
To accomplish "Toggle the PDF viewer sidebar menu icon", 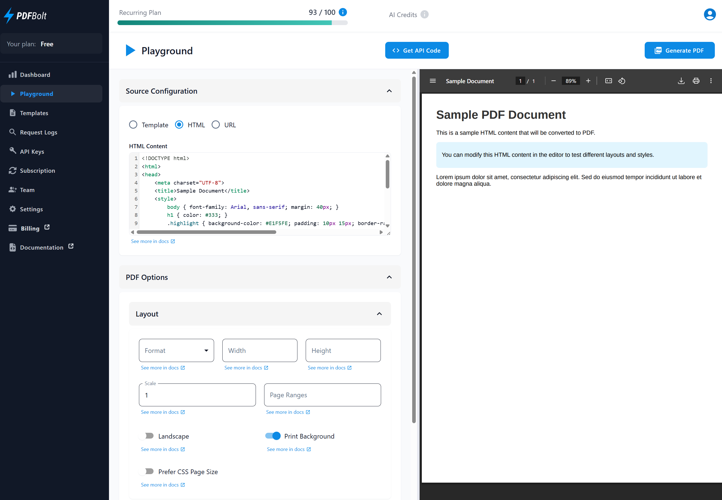I will [433, 81].
